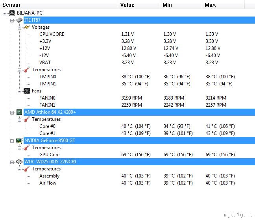Select the AMD Athlon 64 X2 4200+ row
Image resolution: width=255 pixels, height=220 pixels.
click(x=139, y=112)
